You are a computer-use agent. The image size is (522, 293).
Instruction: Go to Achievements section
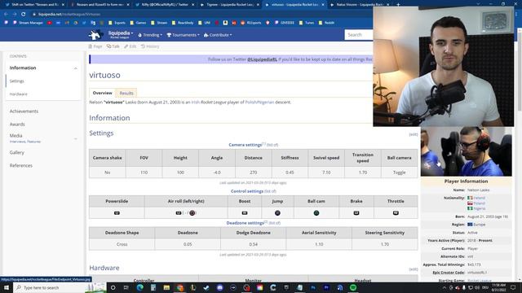click(24, 112)
